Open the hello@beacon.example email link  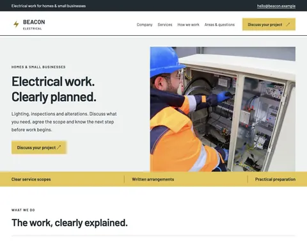(x=276, y=6)
